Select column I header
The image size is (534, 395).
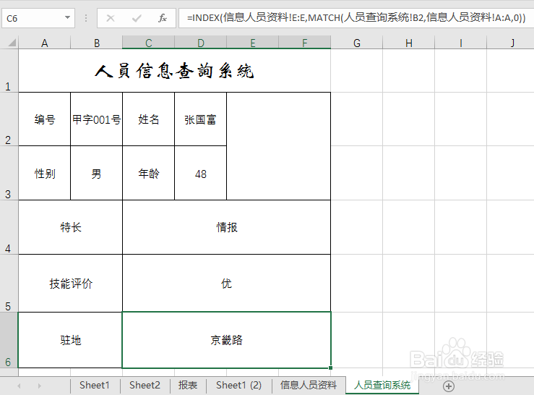pos(461,43)
